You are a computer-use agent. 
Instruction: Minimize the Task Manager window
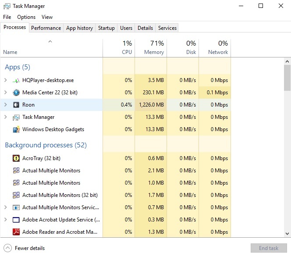[241, 6]
